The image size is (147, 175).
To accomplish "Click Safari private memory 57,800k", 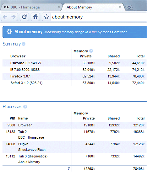I will tap(89, 83).
